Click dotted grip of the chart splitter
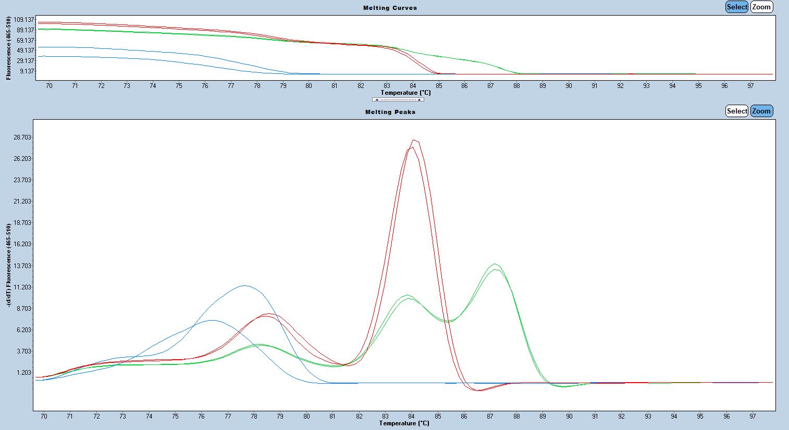The height and width of the screenshot is (430, 789). [x=398, y=99]
